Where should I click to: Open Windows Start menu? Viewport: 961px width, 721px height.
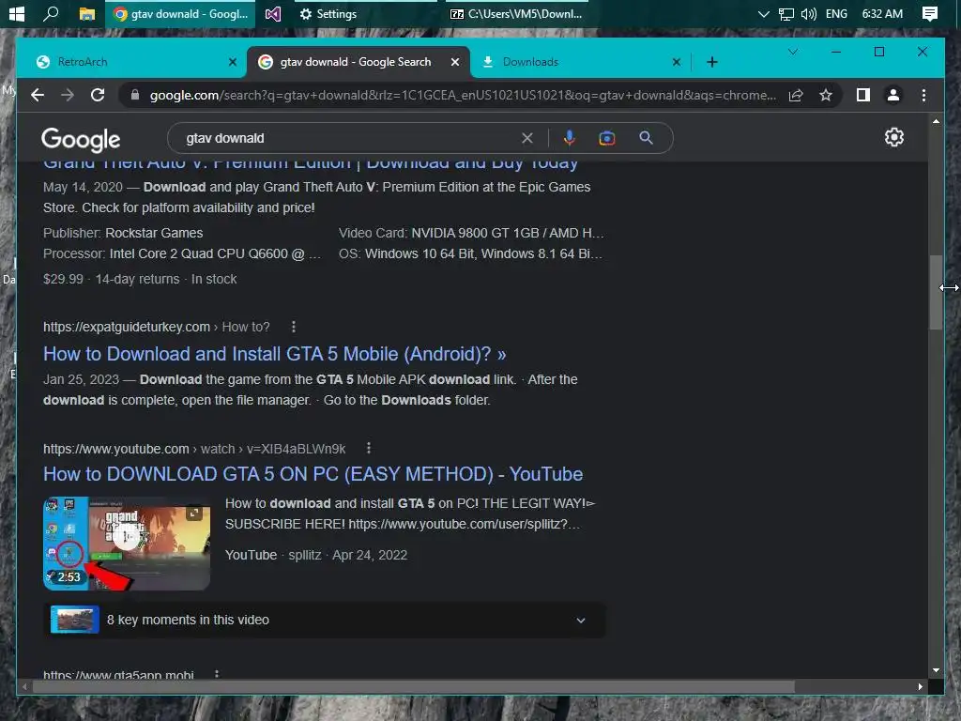click(17, 13)
